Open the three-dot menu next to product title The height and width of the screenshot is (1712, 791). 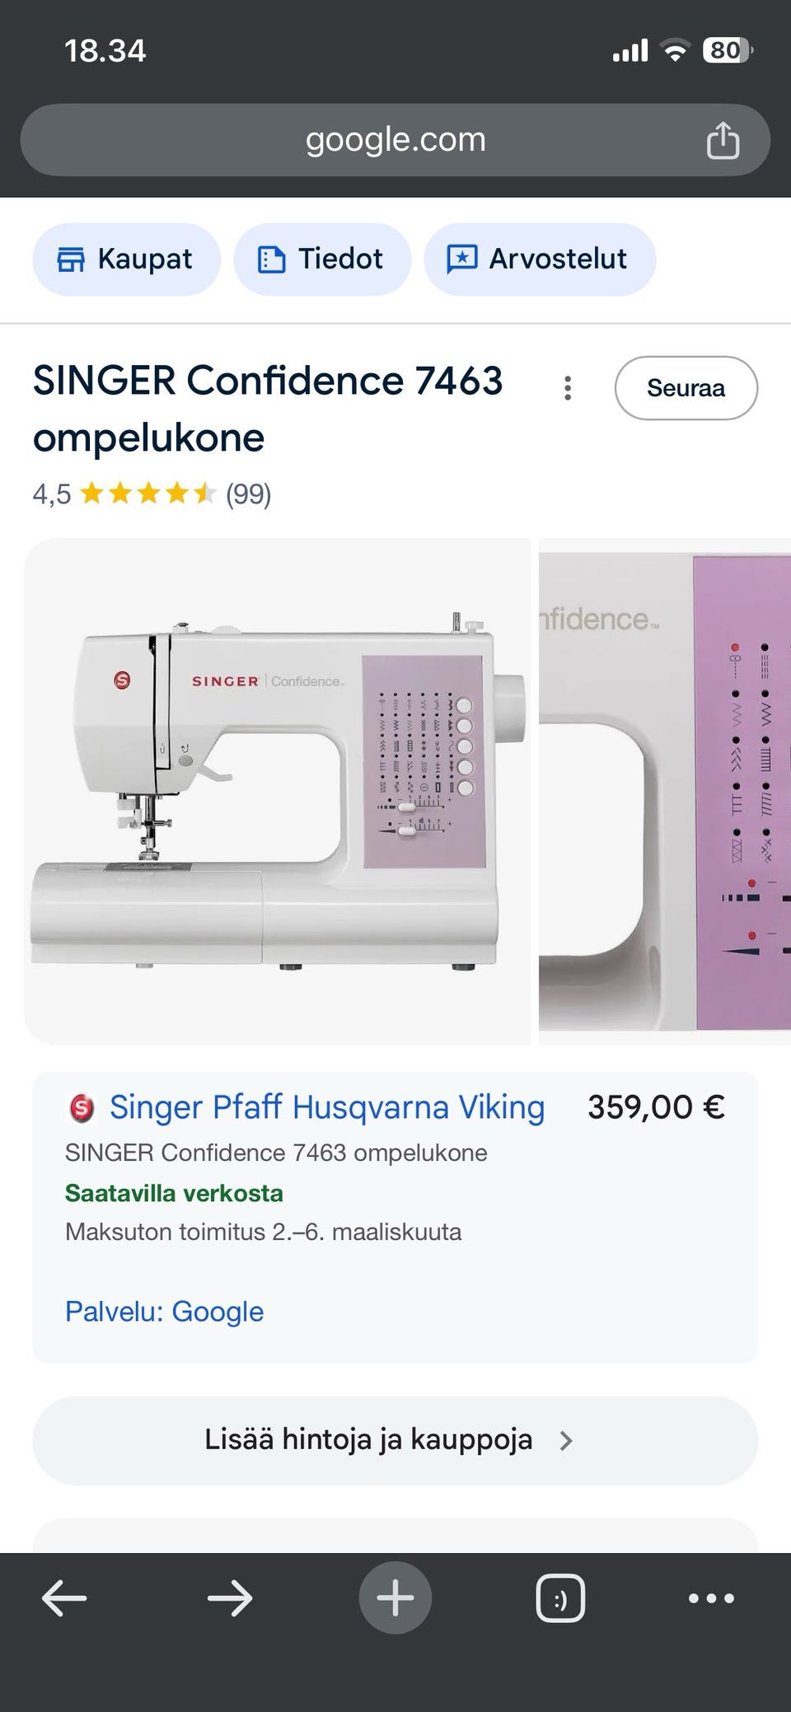point(568,388)
